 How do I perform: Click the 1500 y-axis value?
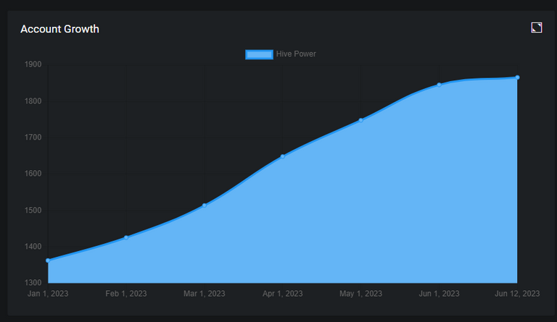[x=33, y=210]
